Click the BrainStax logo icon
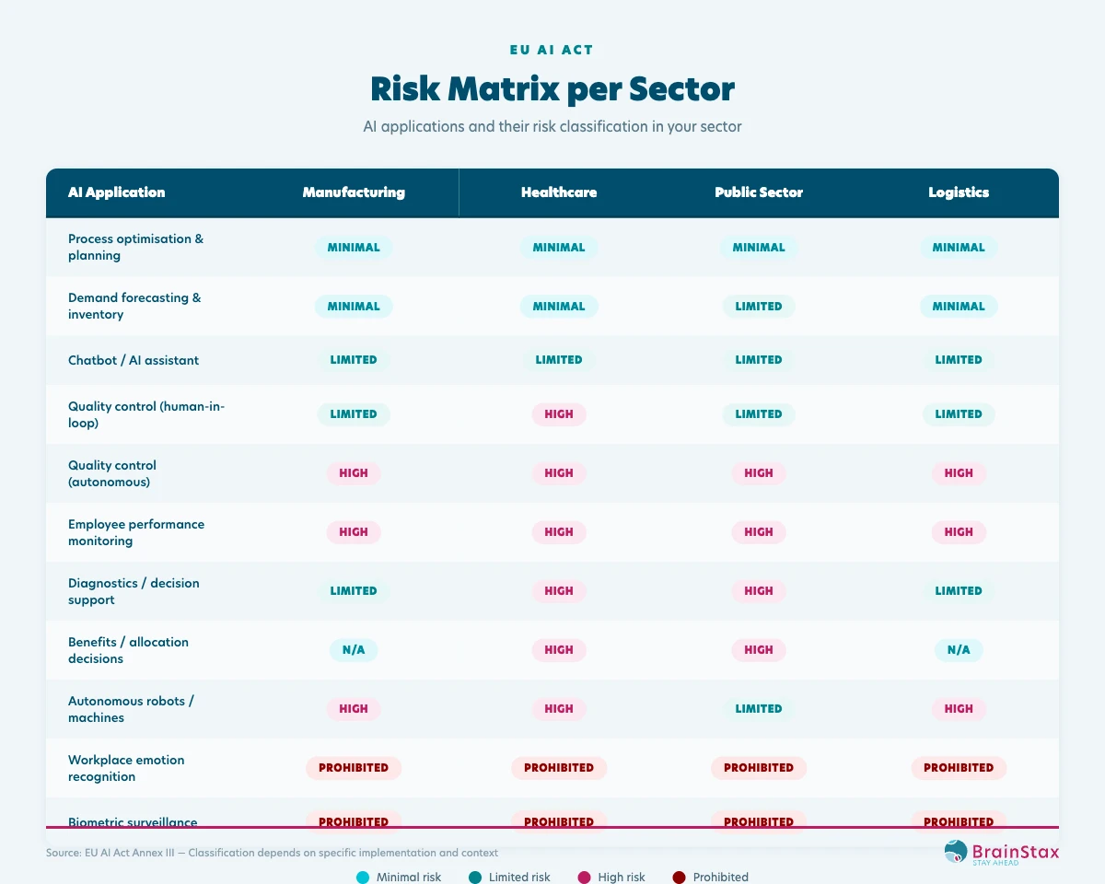Screen dimensions: 1105x884 pyautogui.click(x=955, y=852)
